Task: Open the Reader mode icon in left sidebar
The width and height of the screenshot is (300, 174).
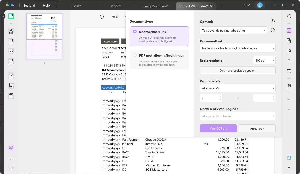Action: click(x=11, y=16)
